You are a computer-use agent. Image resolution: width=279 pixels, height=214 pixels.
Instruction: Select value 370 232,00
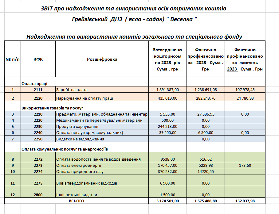click(x=167, y=172)
